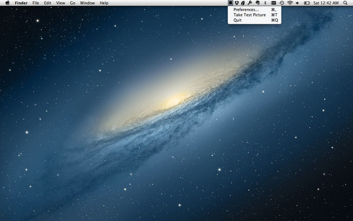This screenshot has width=353, height=221.
Task: Show the battery status menu
Action: point(307,3)
